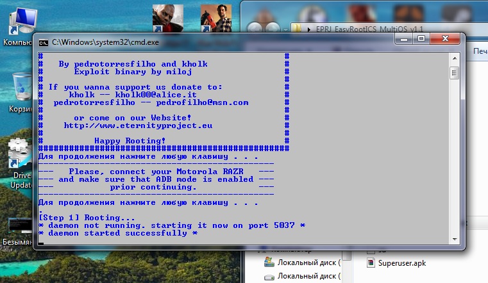The height and width of the screenshot is (283, 488).
Task: Click the cmd vertical scrollbar thumb
Action: [x=455, y=74]
